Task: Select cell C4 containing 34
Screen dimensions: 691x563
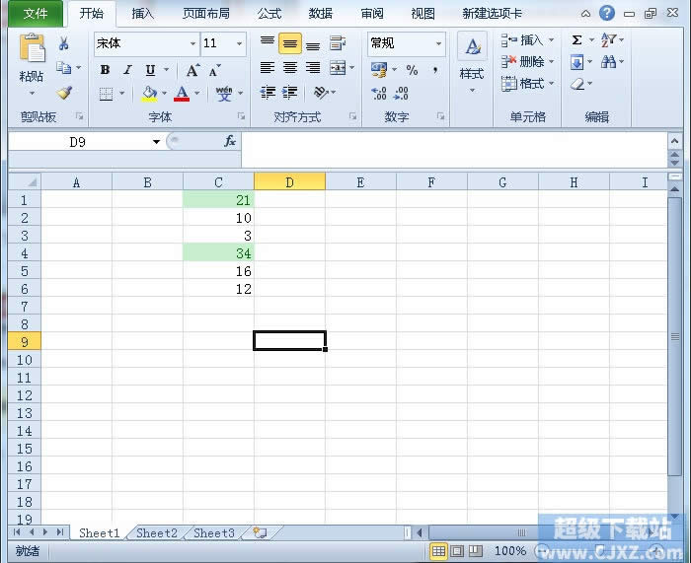Action: click(x=218, y=253)
